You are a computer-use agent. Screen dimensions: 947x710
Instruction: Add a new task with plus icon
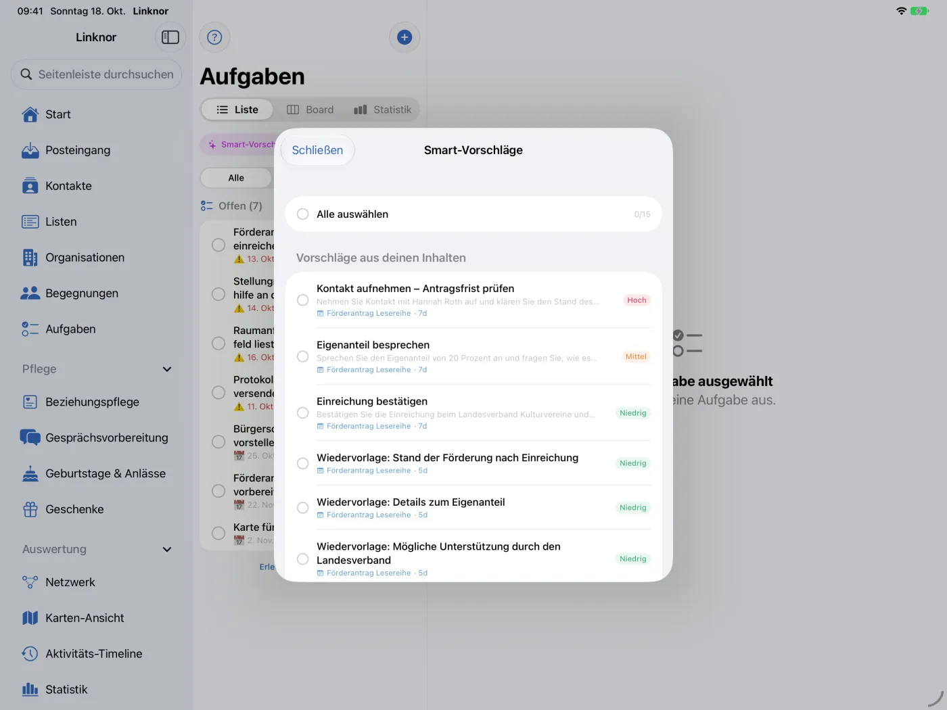[x=405, y=37]
